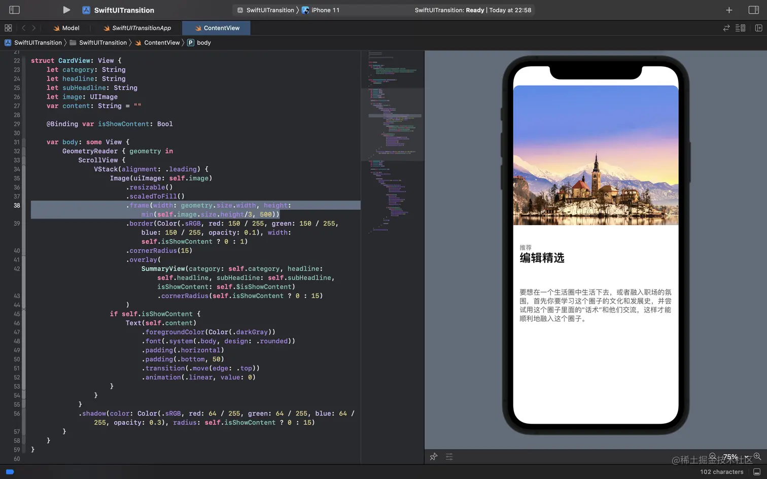Click the minimap code overview

point(392,142)
